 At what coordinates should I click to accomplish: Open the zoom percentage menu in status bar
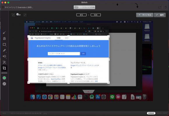click(x=5, y=113)
